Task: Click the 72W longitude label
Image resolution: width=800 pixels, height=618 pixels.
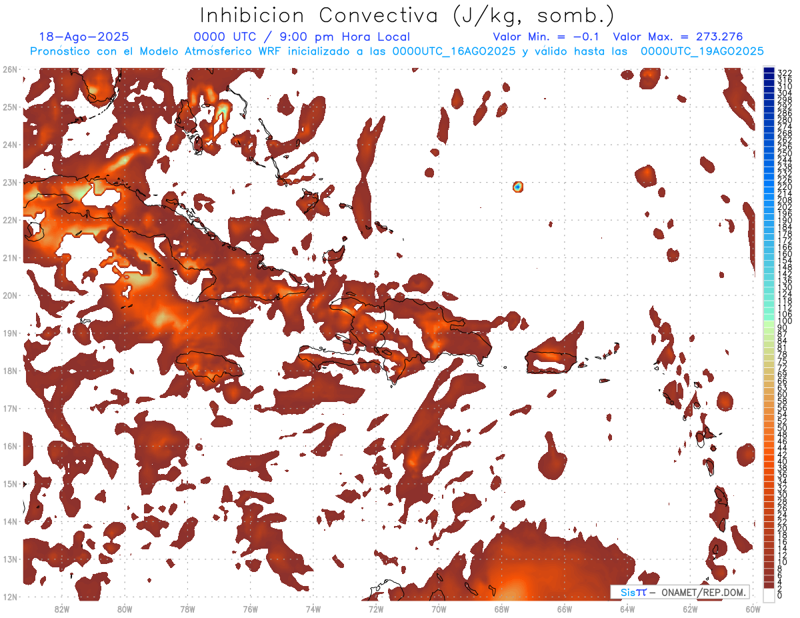Action: coord(376,609)
